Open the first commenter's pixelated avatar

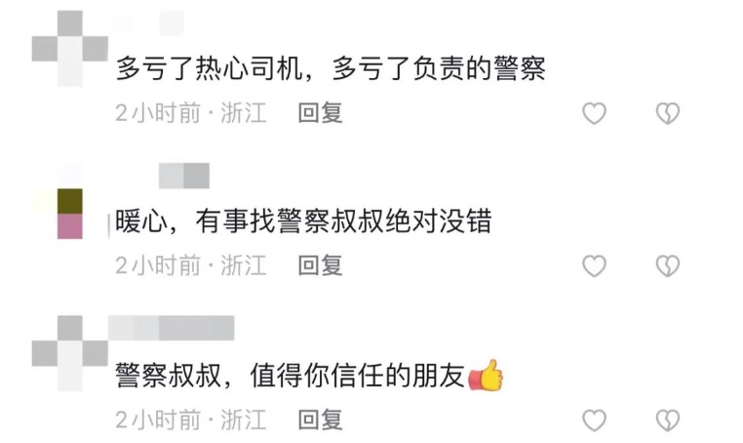pos(69,49)
